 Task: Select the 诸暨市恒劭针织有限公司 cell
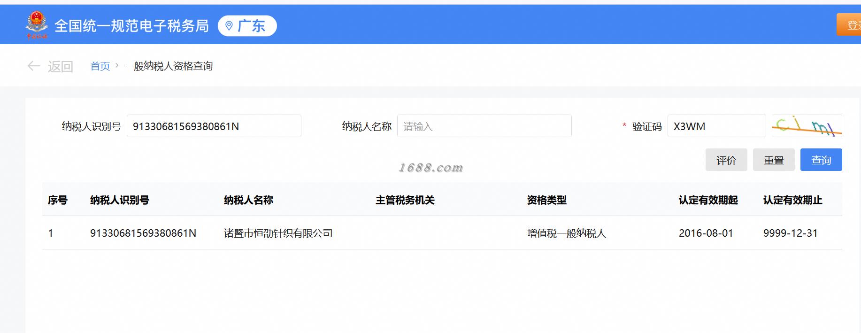coord(278,233)
